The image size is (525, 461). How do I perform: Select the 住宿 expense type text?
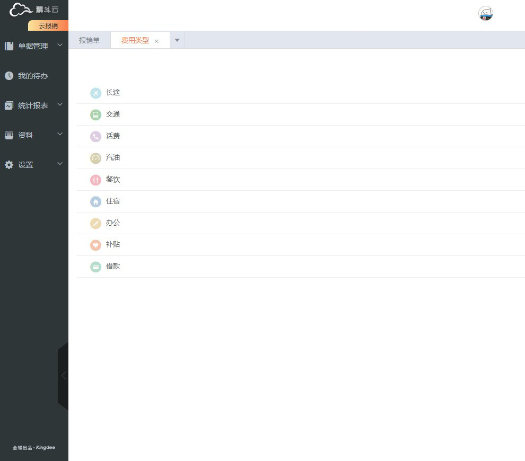pyautogui.click(x=113, y=201)
